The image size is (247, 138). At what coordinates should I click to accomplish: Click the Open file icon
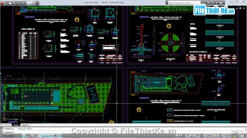tap(14, 3)
